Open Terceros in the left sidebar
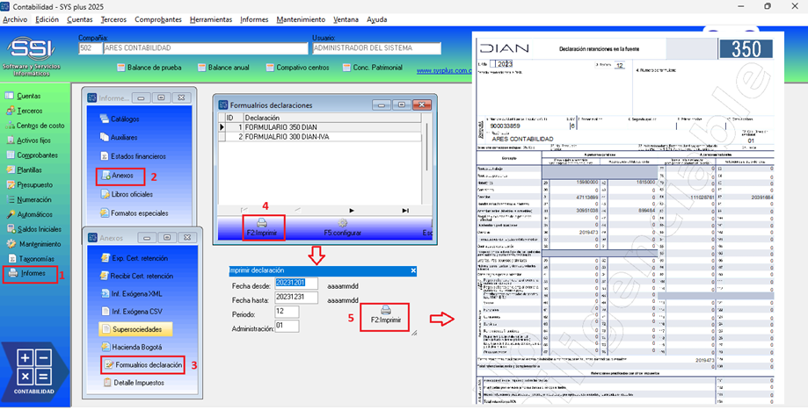This screenshot has height=410, width=808. tap(24, 111)
